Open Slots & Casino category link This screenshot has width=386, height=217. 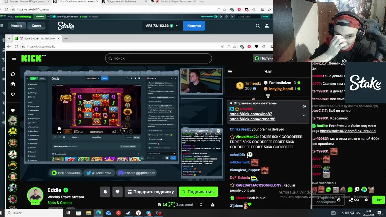pyautogui.click(x=59, y=203)
